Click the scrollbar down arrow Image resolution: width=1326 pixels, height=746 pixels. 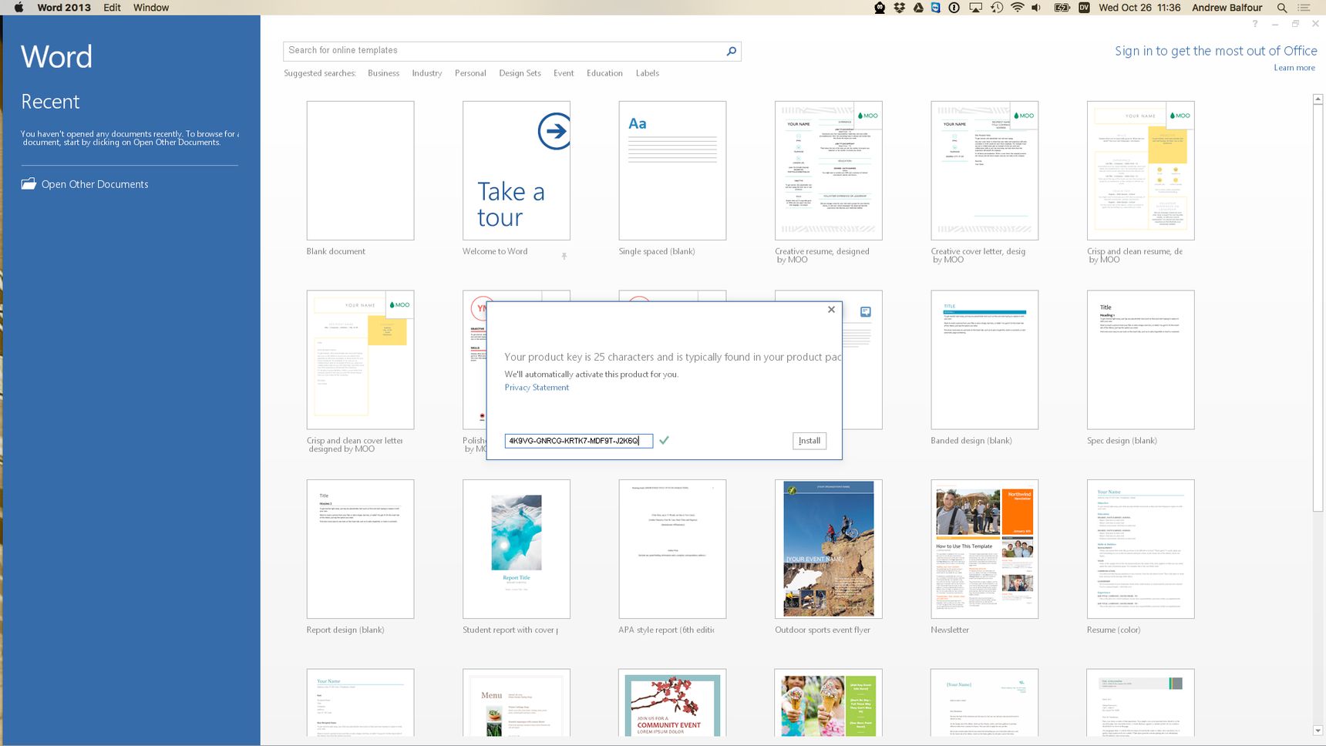tap(1318, 731)
